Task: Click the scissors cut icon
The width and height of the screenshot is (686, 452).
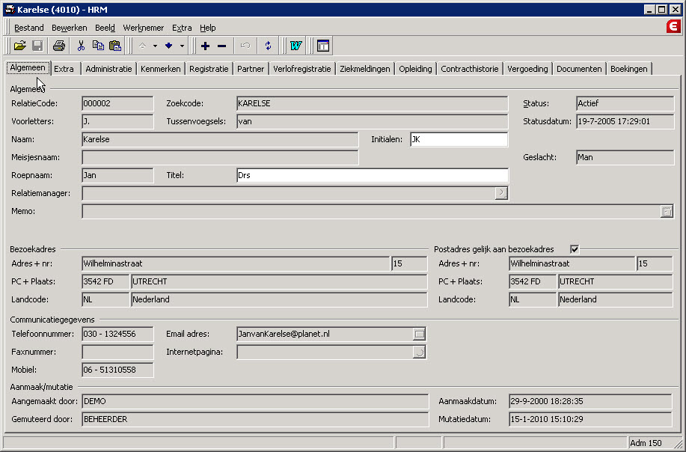Action: [x=81, y=46]
